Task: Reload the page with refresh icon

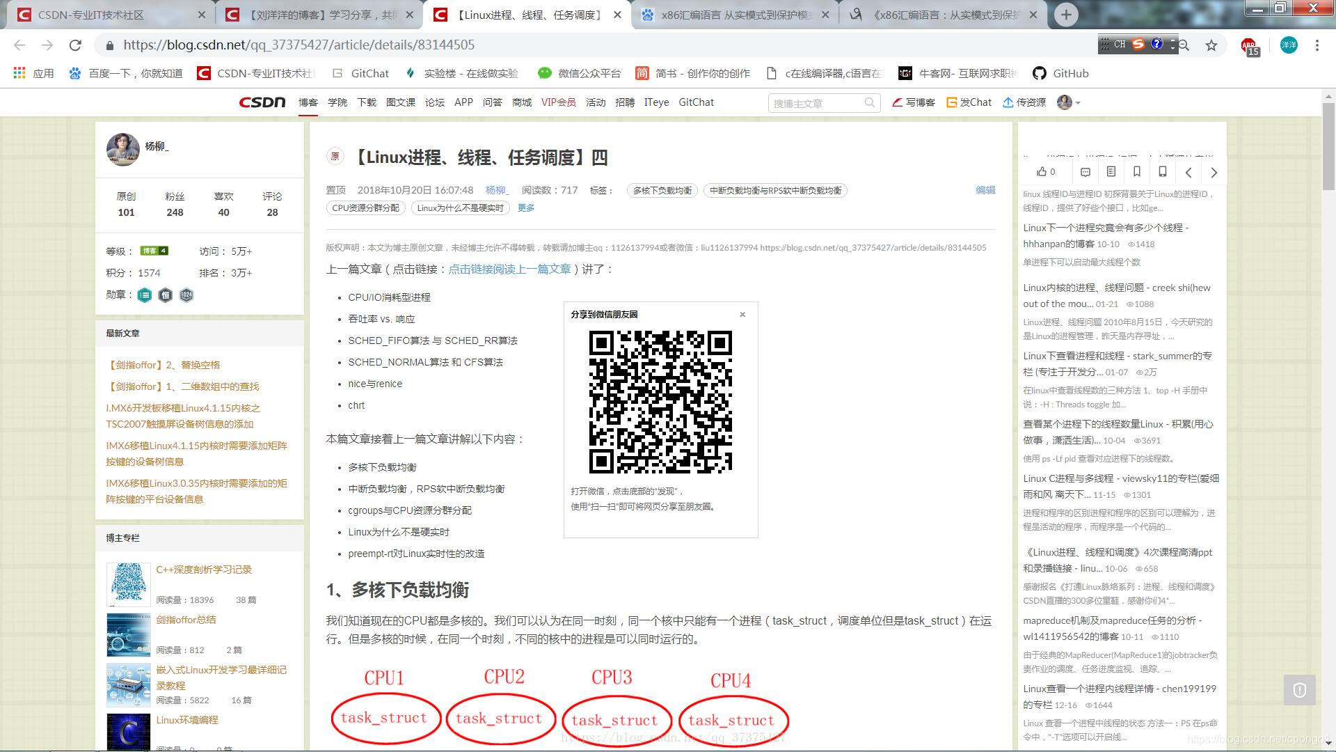Action: (x=75, y=45)
